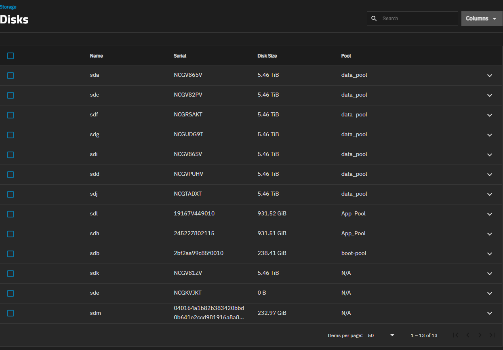This screenshot has width=503, height=350.
Task: Click the Storage breadcrumb link
Action: click(x=8, y=7)
